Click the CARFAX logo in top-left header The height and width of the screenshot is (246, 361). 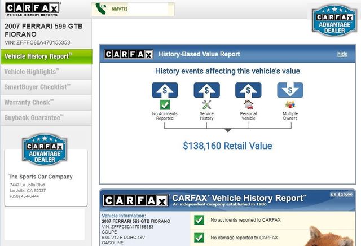[x=33, y=10]
